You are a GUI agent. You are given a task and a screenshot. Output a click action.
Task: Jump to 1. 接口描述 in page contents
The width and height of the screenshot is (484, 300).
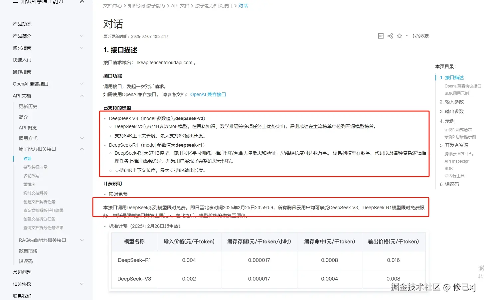point(451,77)
